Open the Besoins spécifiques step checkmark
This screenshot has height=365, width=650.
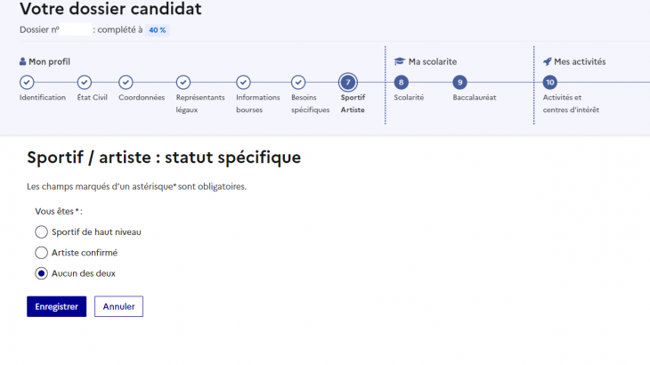pos(298,82)
